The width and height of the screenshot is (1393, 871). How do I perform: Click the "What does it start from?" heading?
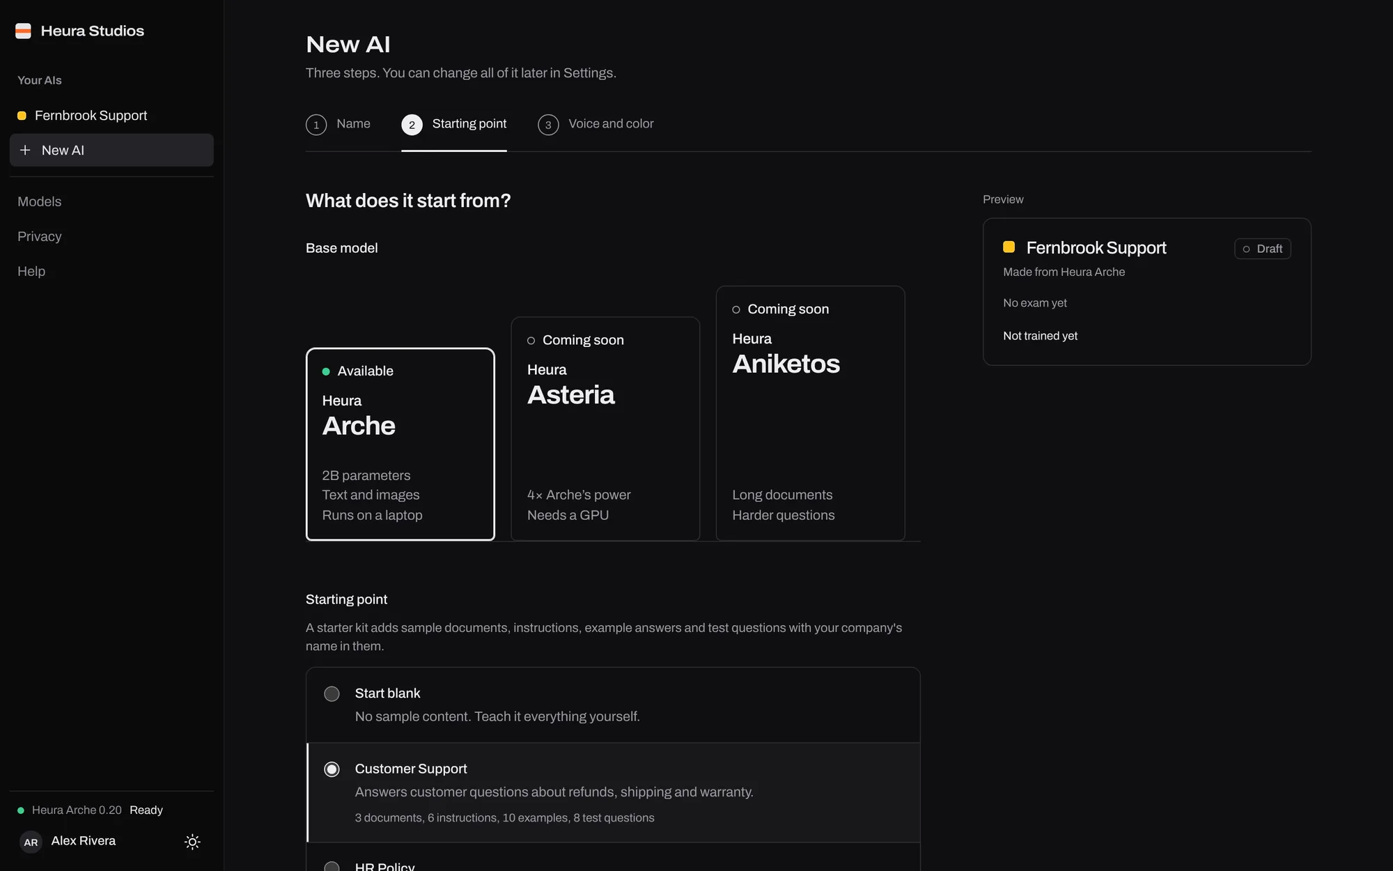408,201
